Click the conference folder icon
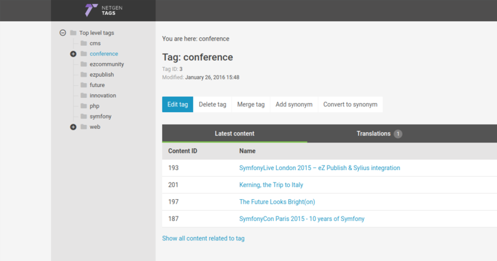497x261 pixels. pos(84,53)
